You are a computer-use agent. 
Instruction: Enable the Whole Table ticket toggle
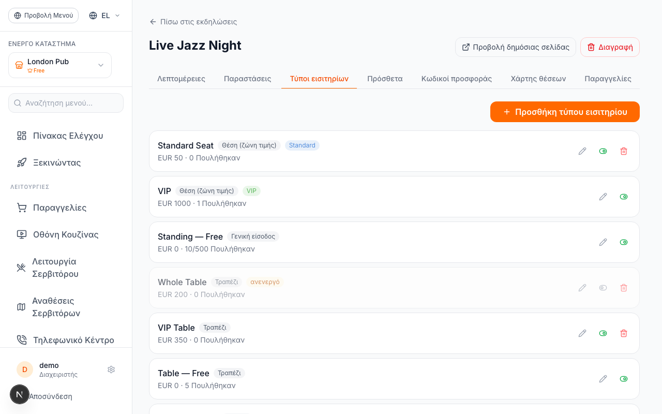pyautogui.click(x=603, y=288)
